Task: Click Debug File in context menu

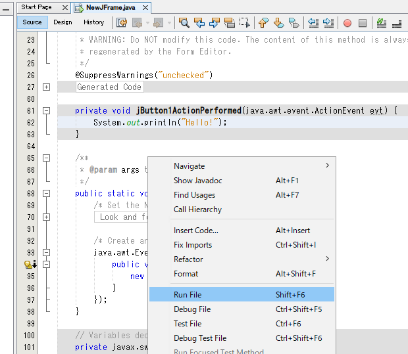Action: coord(242,309)
